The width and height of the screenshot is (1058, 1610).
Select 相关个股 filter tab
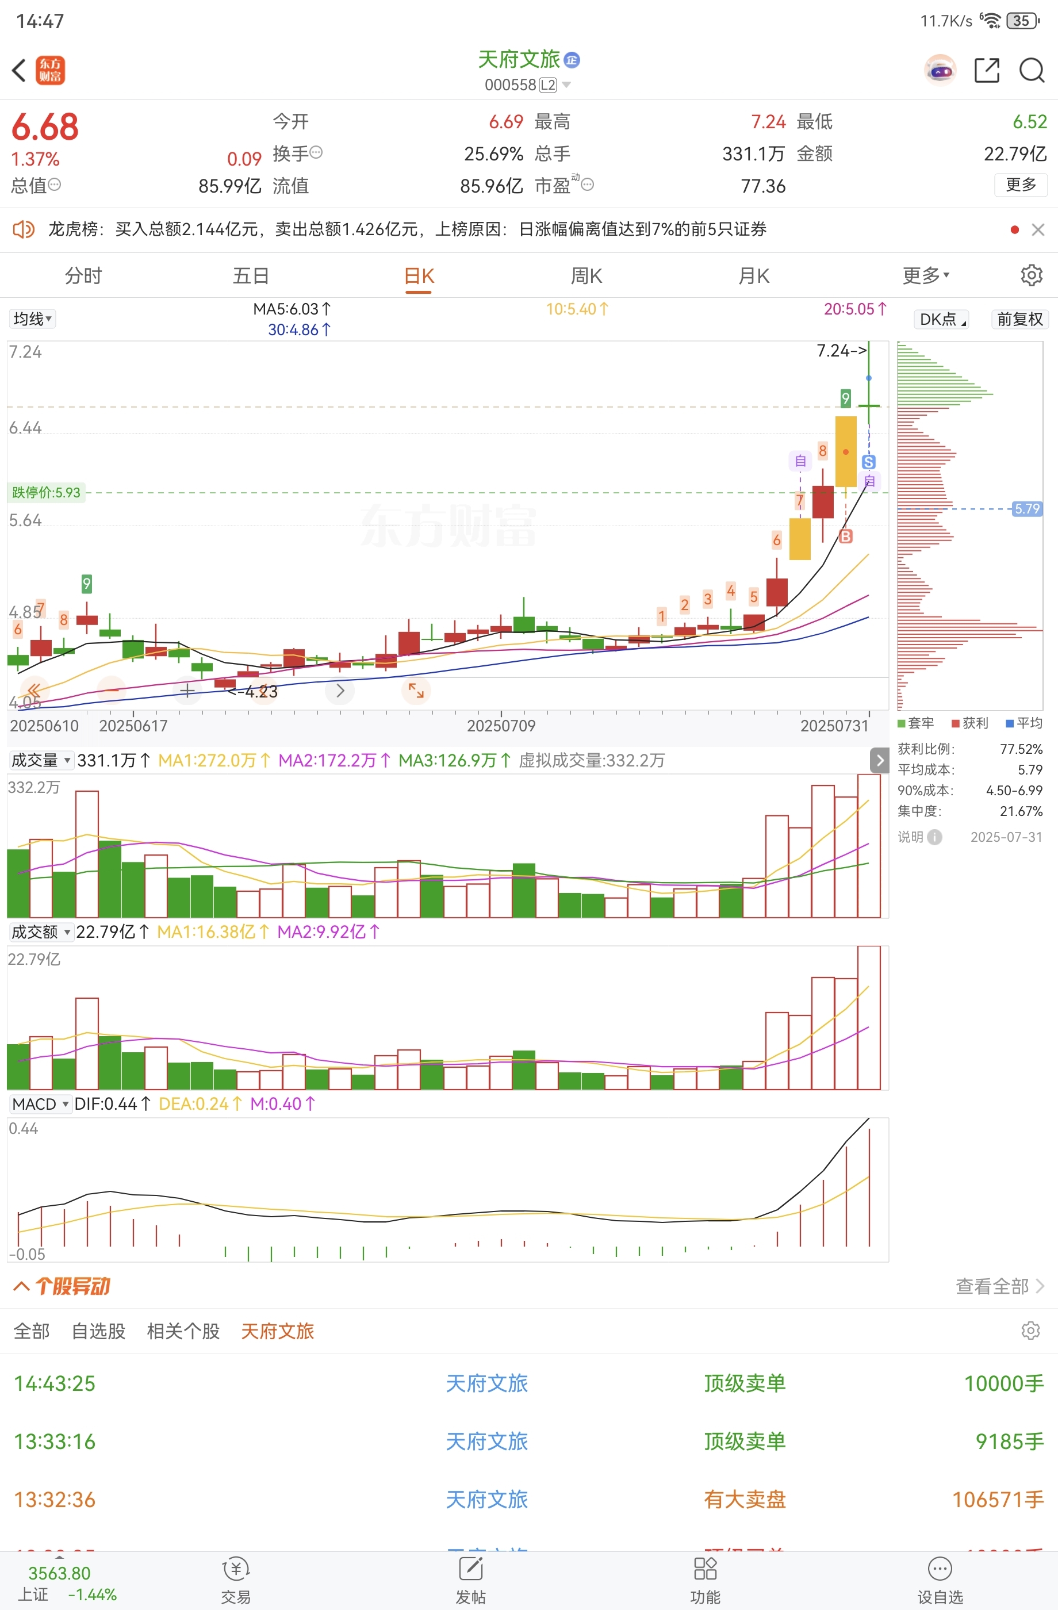pyautogui.click(x=183, y=1331)
